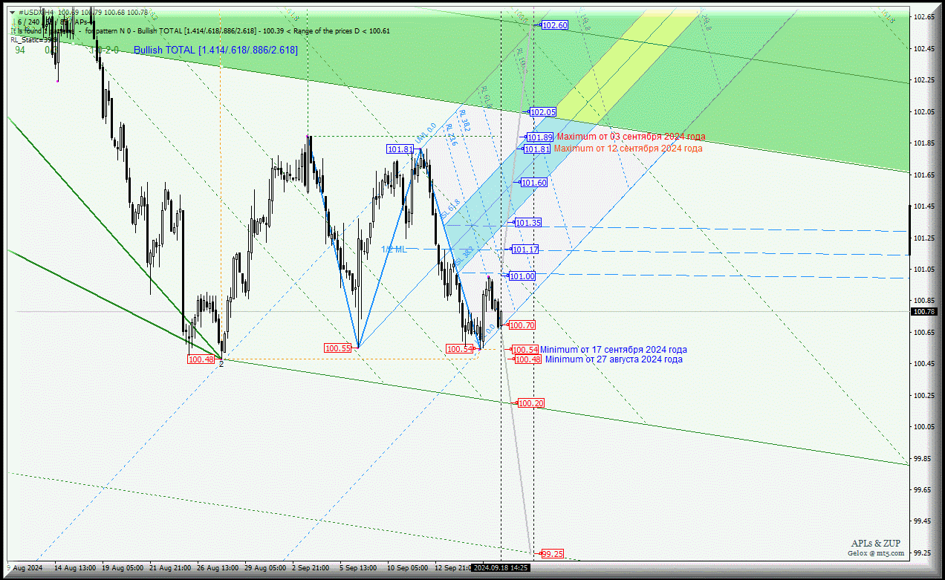945x580 pixels.
Task: Click the 101.35 price level tag
Action: [x=528, y=223]
